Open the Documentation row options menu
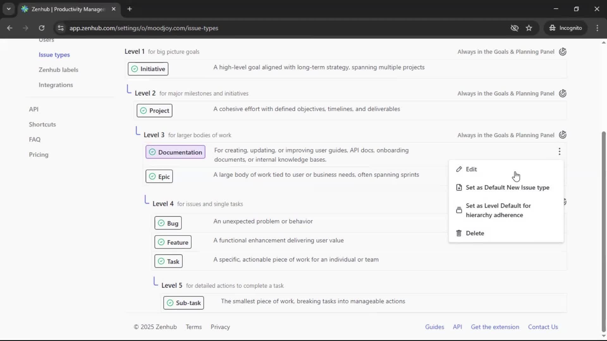The image size is (607, 341). pos(560,152)
